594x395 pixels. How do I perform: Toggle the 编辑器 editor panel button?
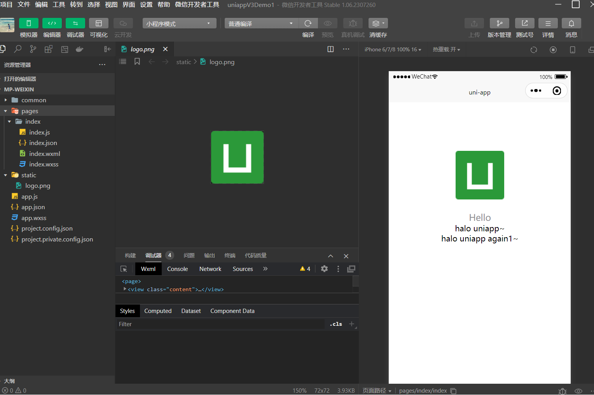pyautogui.click(x=52, y=23)
